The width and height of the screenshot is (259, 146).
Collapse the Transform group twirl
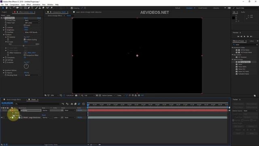click(4, 35)
